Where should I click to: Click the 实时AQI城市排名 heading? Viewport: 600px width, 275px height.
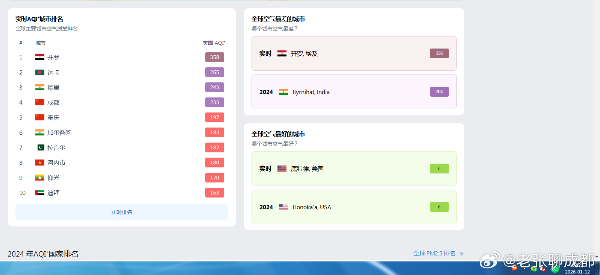pyautogui.click(x=39, y=19)
